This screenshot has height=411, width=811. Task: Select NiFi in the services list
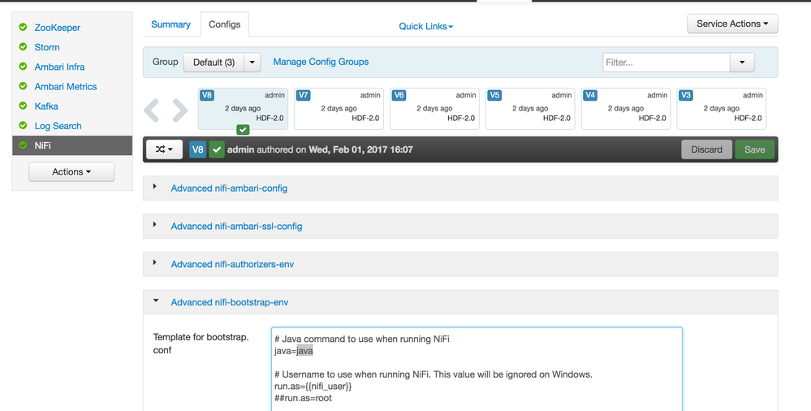pyautogui.click(x=72, y=145)
